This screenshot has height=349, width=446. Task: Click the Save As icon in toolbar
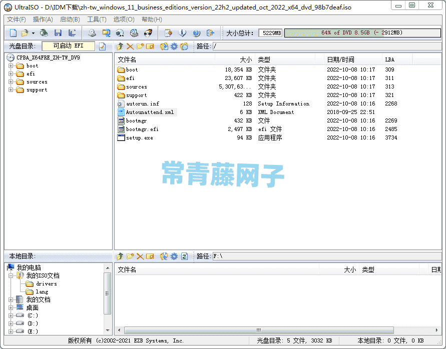[x=72, y=33]
